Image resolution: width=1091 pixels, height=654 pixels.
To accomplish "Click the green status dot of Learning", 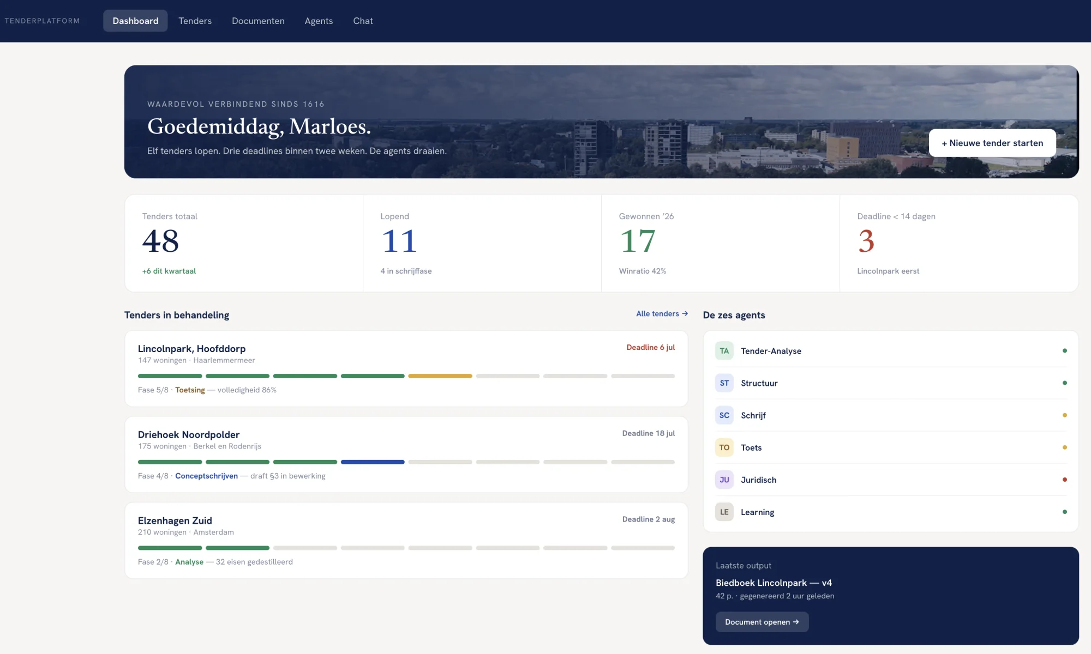I will tap(1064, 512).
